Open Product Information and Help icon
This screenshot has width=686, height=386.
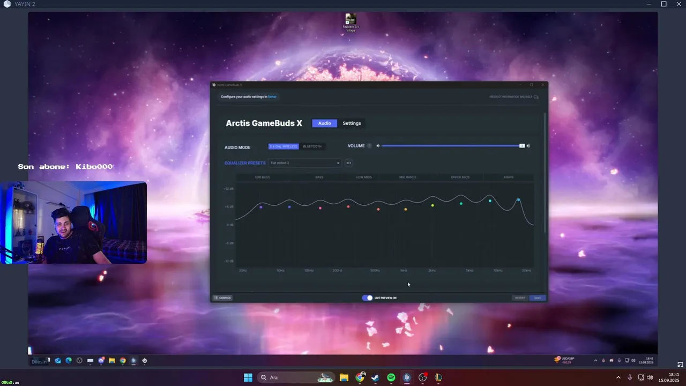coord(536,97)
